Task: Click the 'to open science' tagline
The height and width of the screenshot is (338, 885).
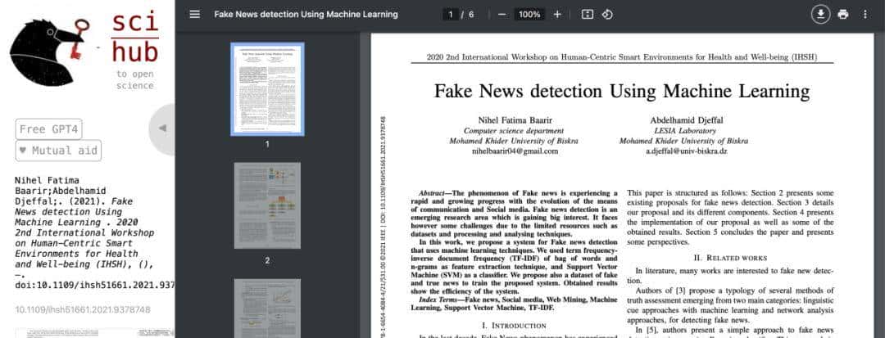Action: pos(135,80)
